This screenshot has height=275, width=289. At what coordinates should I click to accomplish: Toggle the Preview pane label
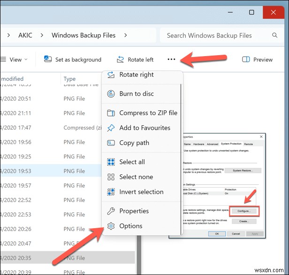[x=263, y=59]
